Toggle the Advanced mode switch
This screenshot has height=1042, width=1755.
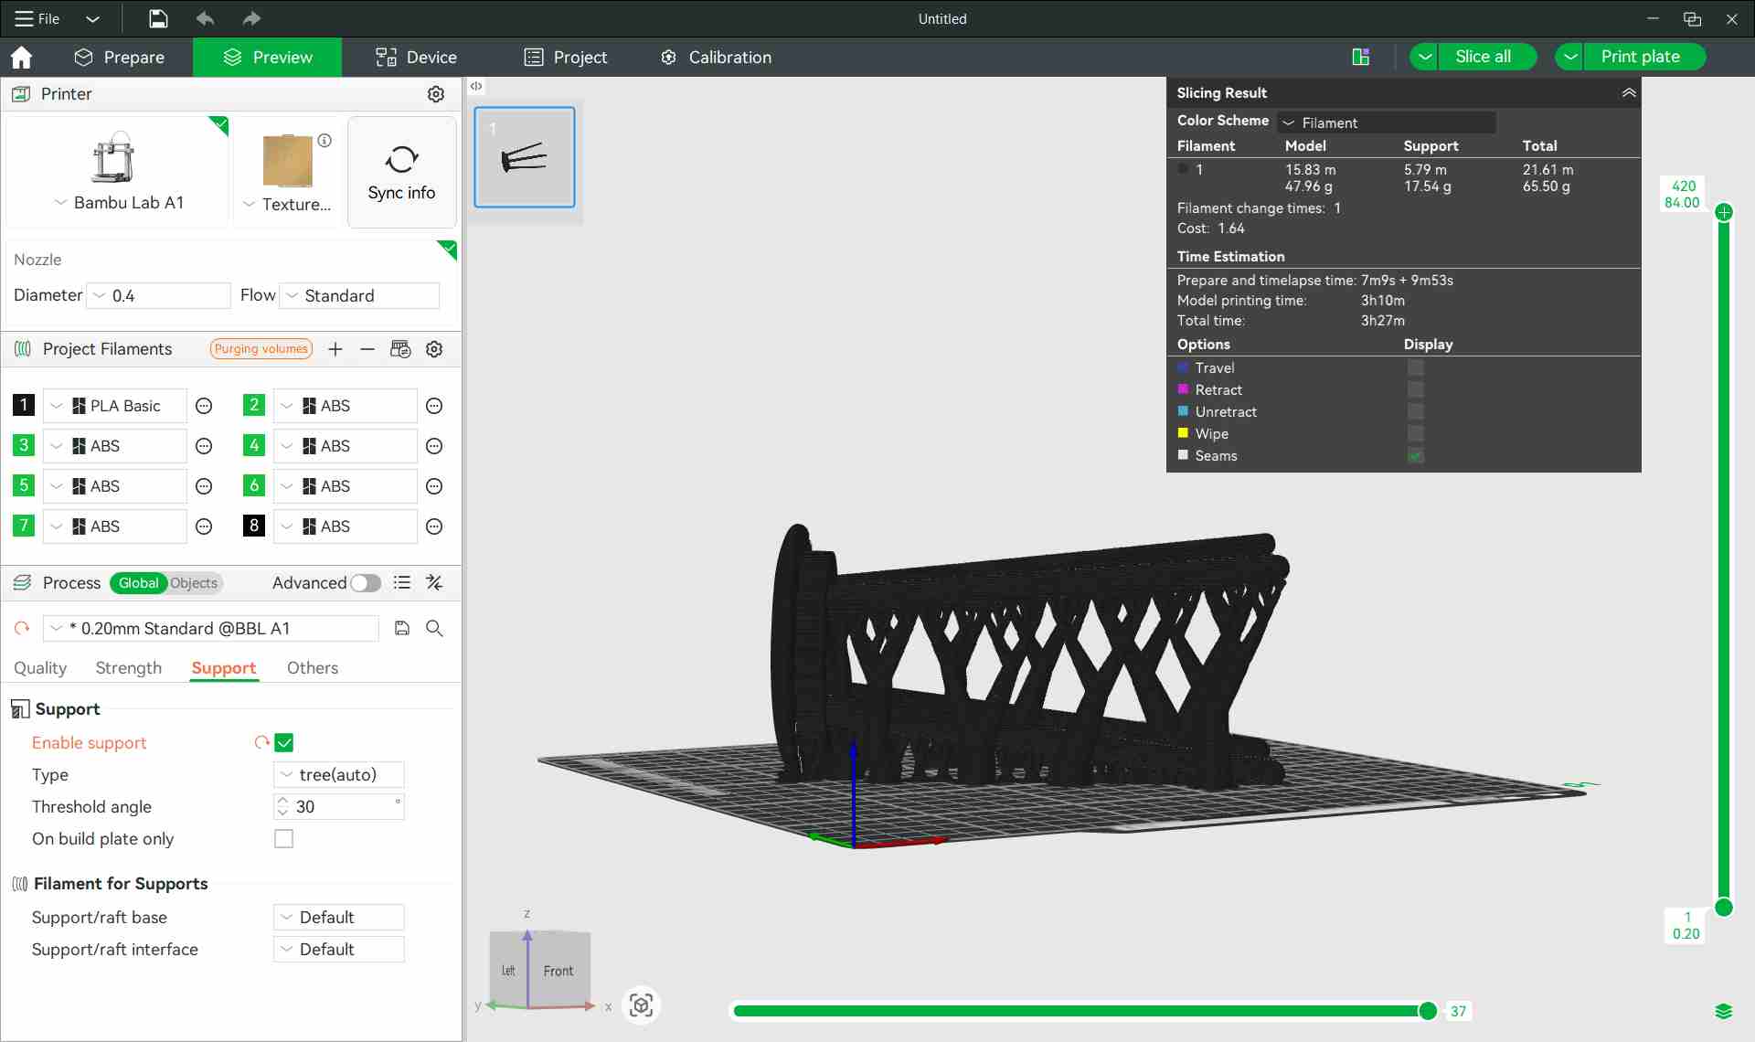366,583
